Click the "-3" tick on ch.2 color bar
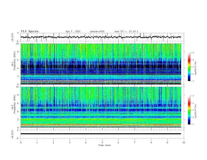The width and height of the screenshot is (207, 160). [x=193, y=96]
